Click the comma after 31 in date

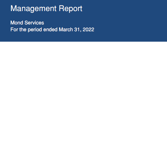pyautogui.click(x=81, y=31)
